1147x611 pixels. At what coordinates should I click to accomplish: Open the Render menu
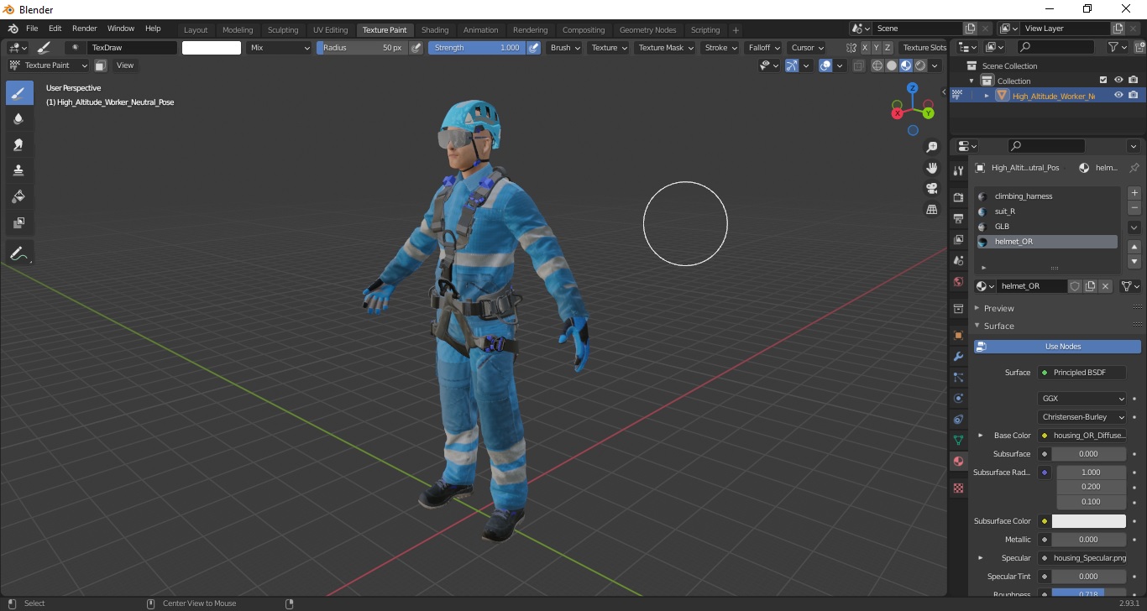point(84,29)
